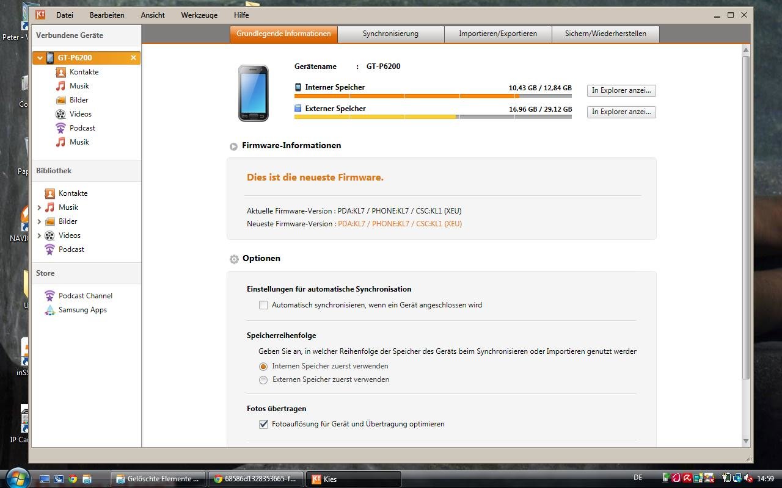Open Bibliothek Podcast icon
The width and height of the screenshot is (782, 488).
click(49, 249)
